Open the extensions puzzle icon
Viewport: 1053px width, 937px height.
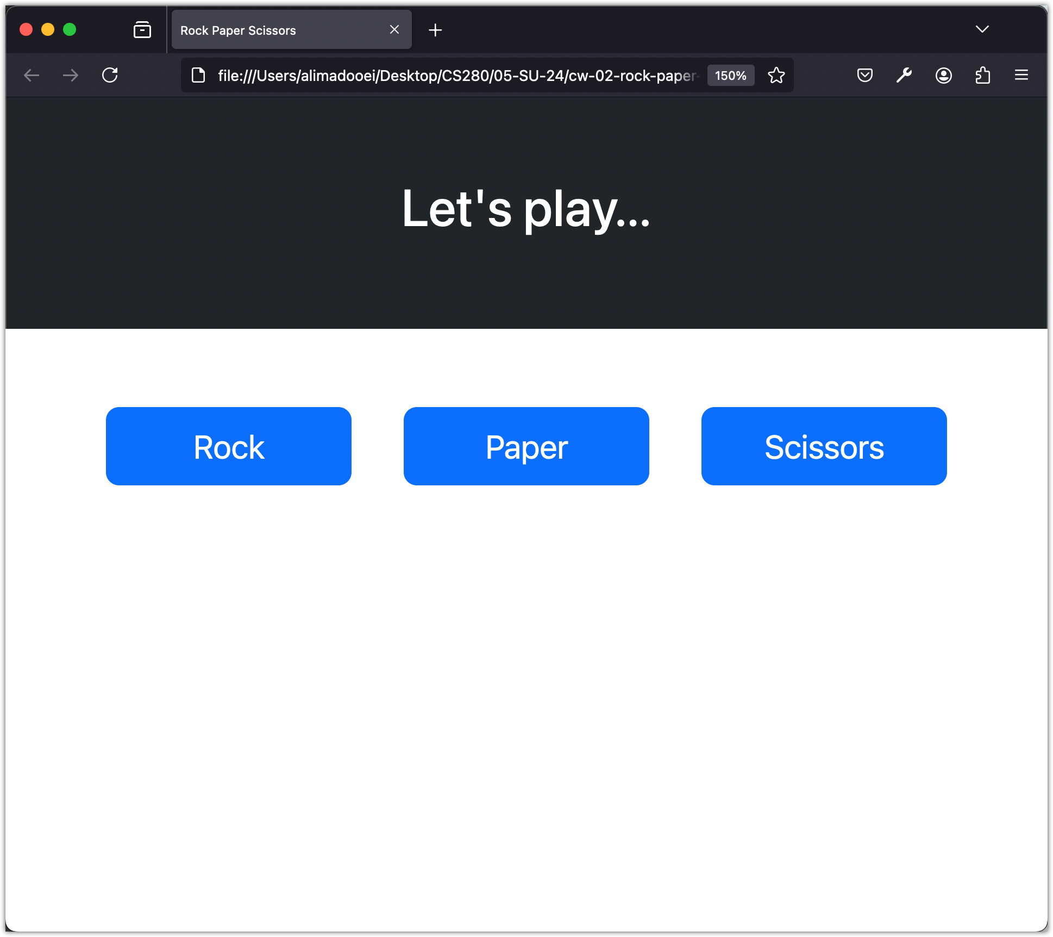[982, 75]
